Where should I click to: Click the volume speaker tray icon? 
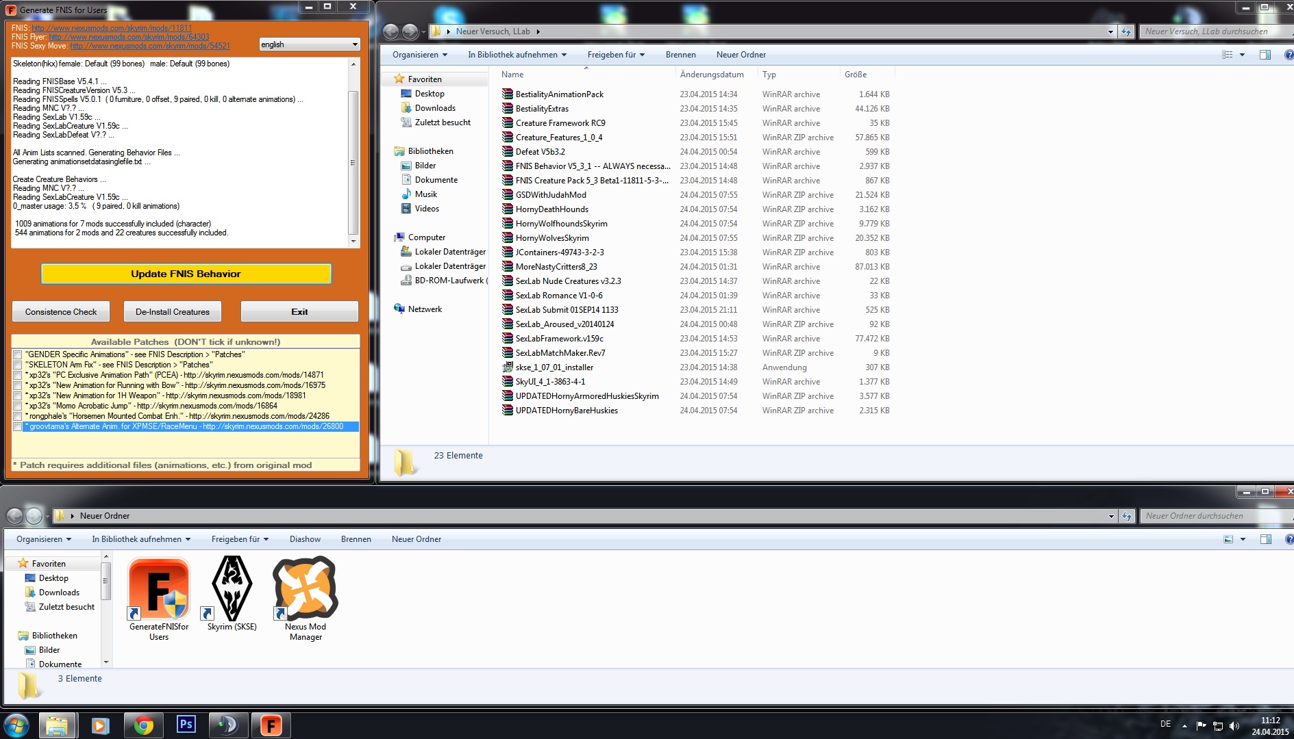click(x=1234, y=726)
